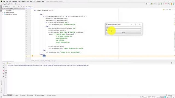The width and height of the screenshot is (175, 98).
Task: Click the red Stop icon in toolbar
Action: coord(166,4)
